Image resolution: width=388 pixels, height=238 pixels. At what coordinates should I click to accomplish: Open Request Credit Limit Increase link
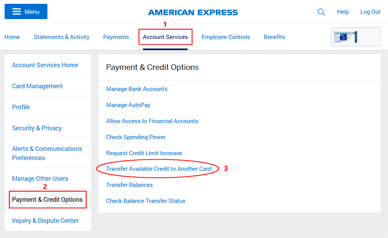[x=144, y=153]
